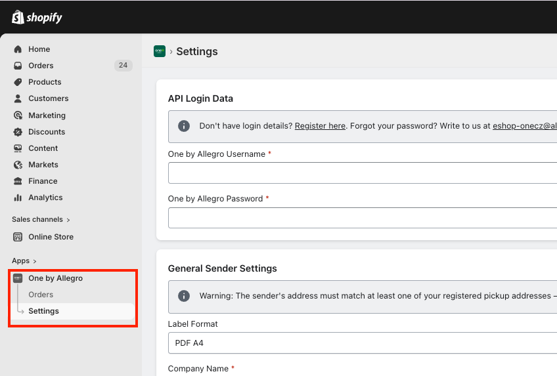
Task: Open Customers page
Action: (49, 98)
